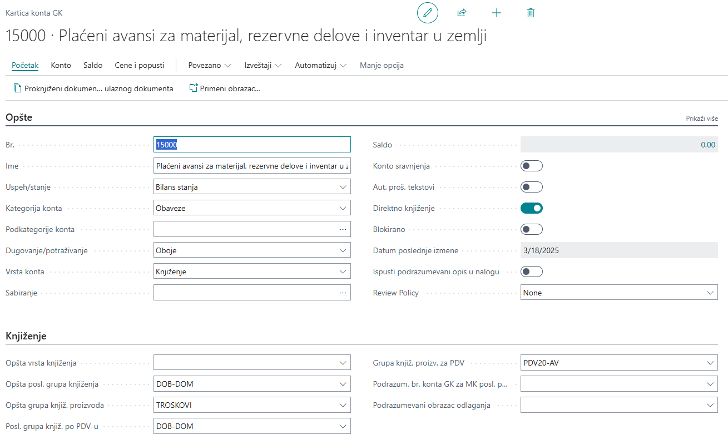Click the trash delete icon
Viewport: 728px width, 444px height.
tap(531, 13)
